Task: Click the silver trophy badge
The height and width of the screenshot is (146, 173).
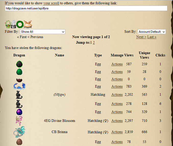Action: [14, 24]
